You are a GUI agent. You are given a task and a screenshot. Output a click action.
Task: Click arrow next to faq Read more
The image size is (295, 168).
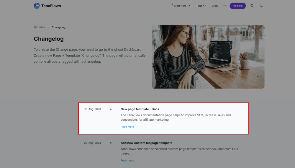(137, 161)
